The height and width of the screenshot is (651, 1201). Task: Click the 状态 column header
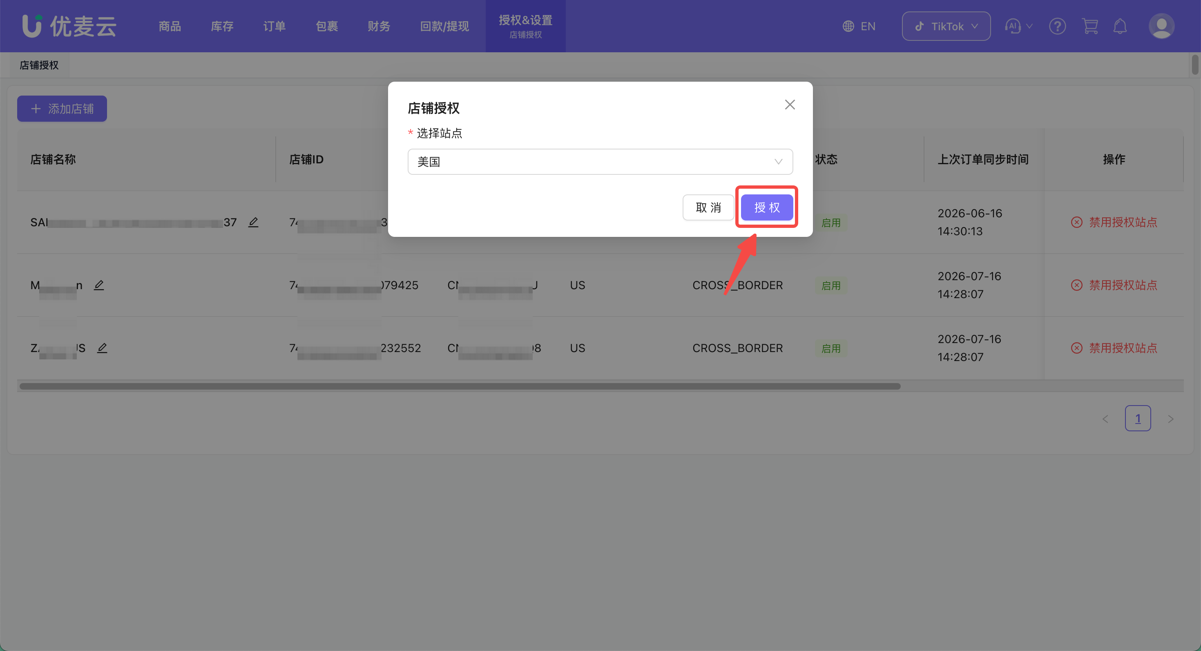pyautogui.click(x=826, y=159)
